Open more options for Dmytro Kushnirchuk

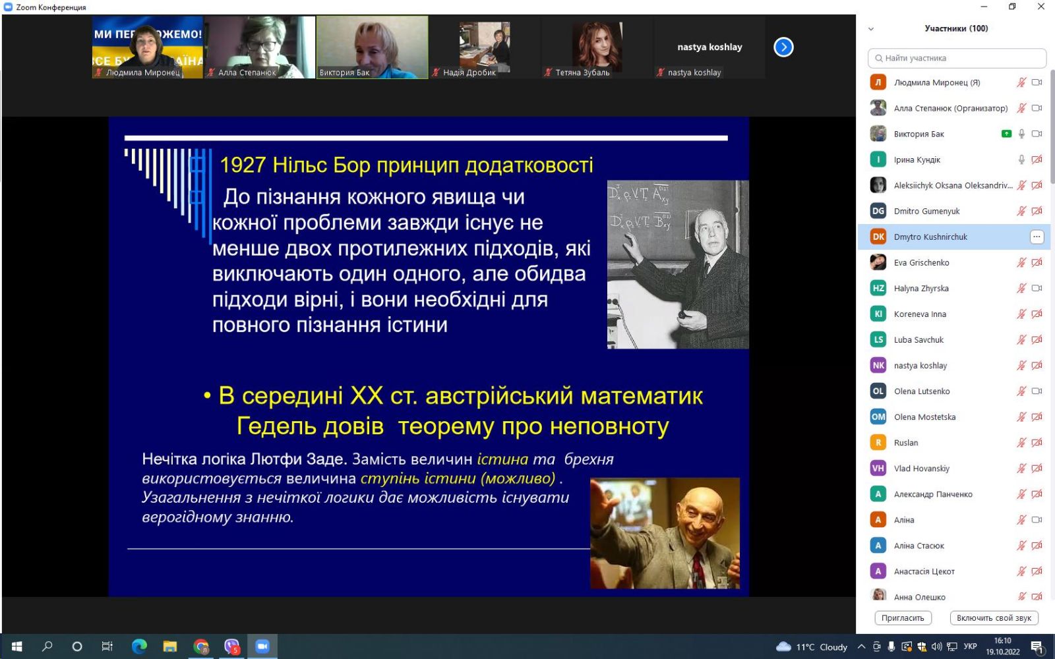point(1037,237)
